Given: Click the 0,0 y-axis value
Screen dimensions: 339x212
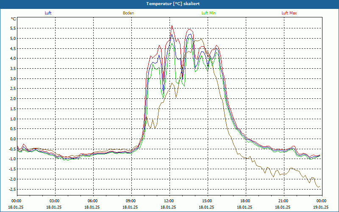Looking at the screenshot, I should (x=13, y=139).
